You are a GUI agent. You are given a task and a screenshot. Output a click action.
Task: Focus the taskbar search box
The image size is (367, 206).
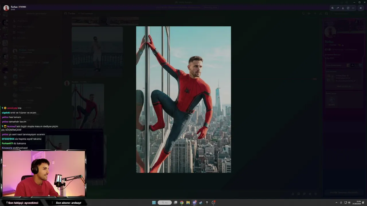[x=165, y=203]
